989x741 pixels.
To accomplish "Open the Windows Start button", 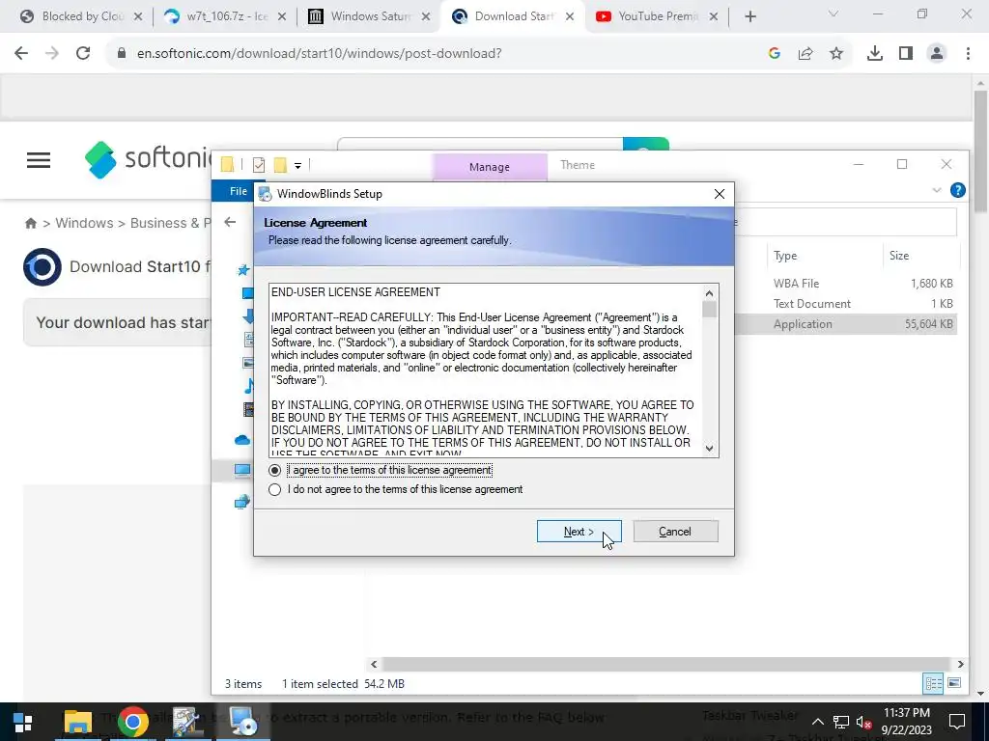I will click(23, 722).
